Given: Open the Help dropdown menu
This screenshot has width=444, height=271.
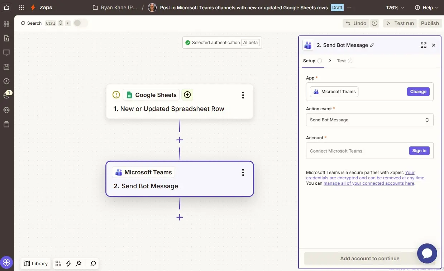Looking at the screenshot, I should pyautogui.click(x=427, y=8).
